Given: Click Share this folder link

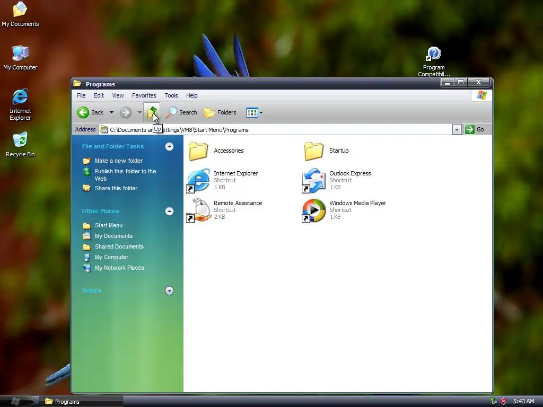Looking at the screenshot, I should (116, 188).
